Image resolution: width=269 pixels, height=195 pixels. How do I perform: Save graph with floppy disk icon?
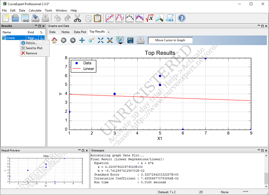[x=130, y=40]
